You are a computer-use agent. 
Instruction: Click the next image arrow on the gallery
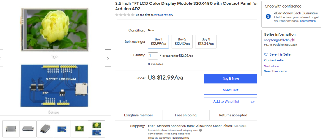108,58
